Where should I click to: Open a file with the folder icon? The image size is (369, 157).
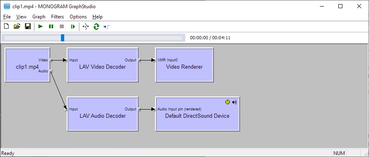point(17,26)
